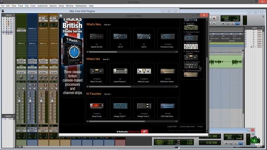267x150 pixels.
Task: Open the Track menu
Action: 20,6
